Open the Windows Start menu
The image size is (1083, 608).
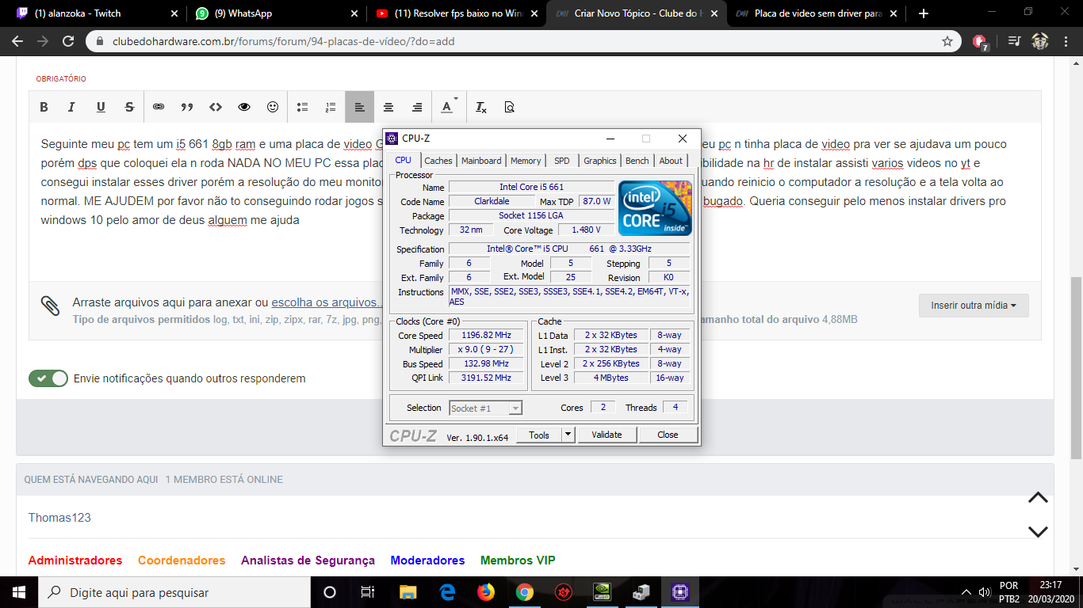click(19, 592)
